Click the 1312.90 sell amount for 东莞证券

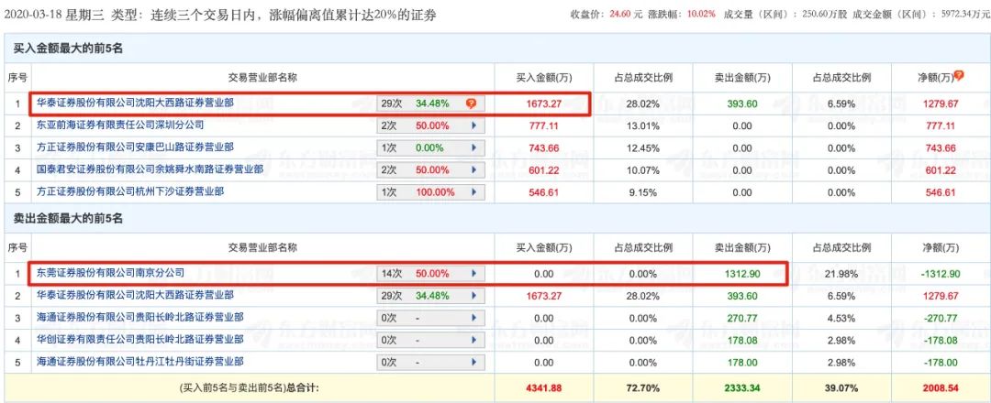pos(740,274)
